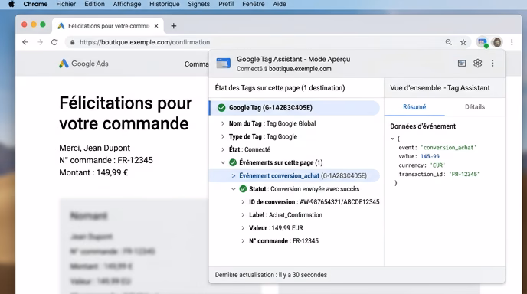Screen dimensions: 527x294
Task: Close the Félicitations browser tab
Action: tap(156, 26)
